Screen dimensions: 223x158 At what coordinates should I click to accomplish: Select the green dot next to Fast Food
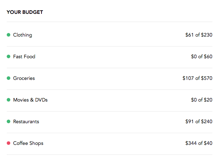coord(9,56)
